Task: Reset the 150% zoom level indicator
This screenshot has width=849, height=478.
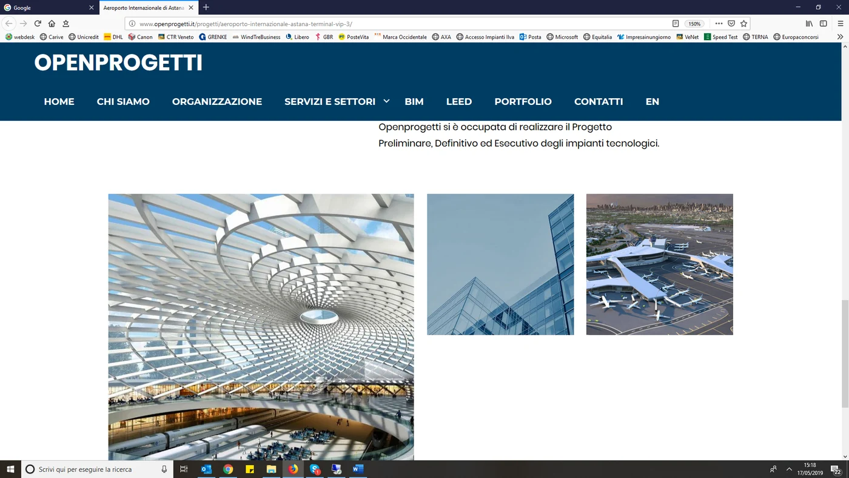Action: pyautogui.click(x=694, y=24)
